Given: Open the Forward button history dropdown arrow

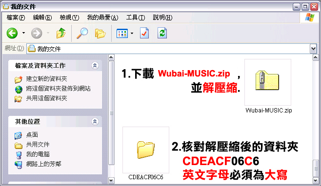Looking at the screenshot, I should [x=48, y=33].
